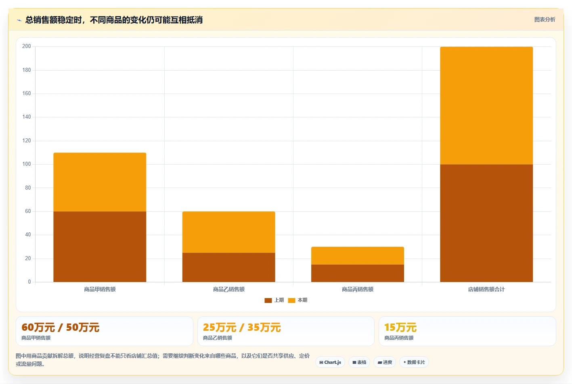Image resolution: width=572 pixels, height=384 pixels.
Task: Click the 商品丙销售额 x-axis label
Action: [x=357, y=289]
